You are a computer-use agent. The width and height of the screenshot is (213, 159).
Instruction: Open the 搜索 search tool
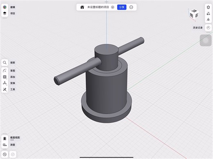click(x=5, y=62)
